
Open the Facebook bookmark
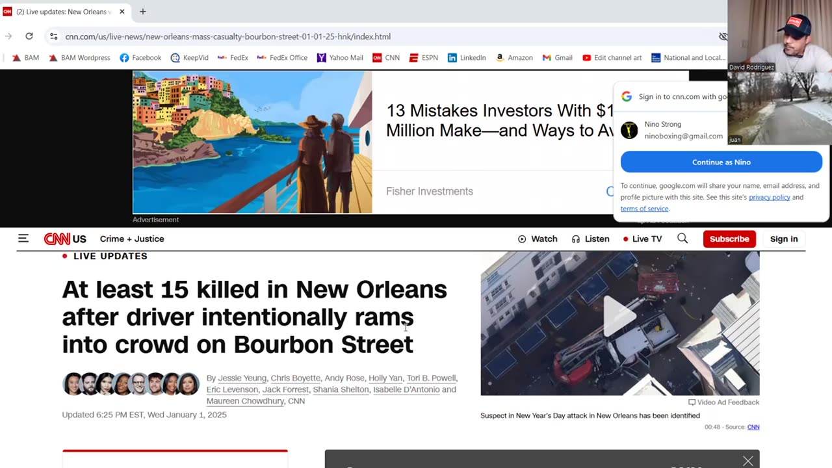point(140,58)
